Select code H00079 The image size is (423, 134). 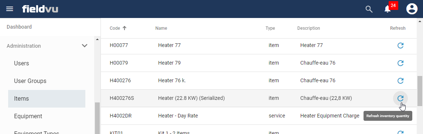pos(119,63)
